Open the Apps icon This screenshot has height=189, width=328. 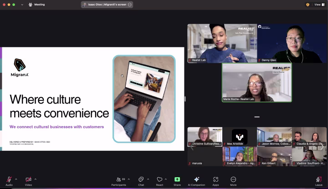point(215,179)
